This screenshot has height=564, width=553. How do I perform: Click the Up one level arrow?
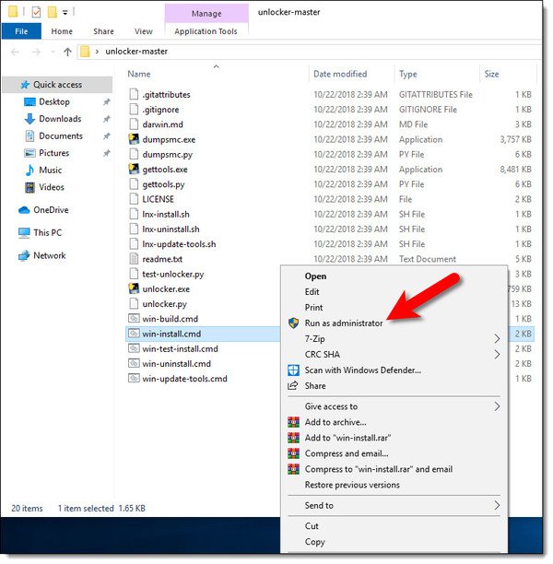point(67,53)
